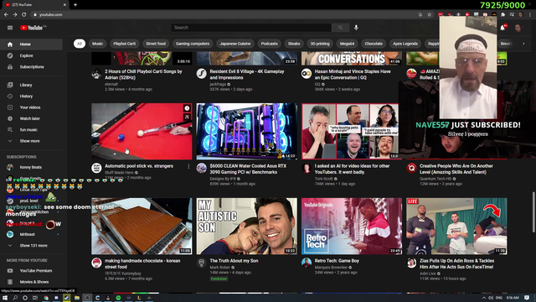This screenshot has height=302, width=536.
Task: Select the Music filter chip
Action: (97, 44)
